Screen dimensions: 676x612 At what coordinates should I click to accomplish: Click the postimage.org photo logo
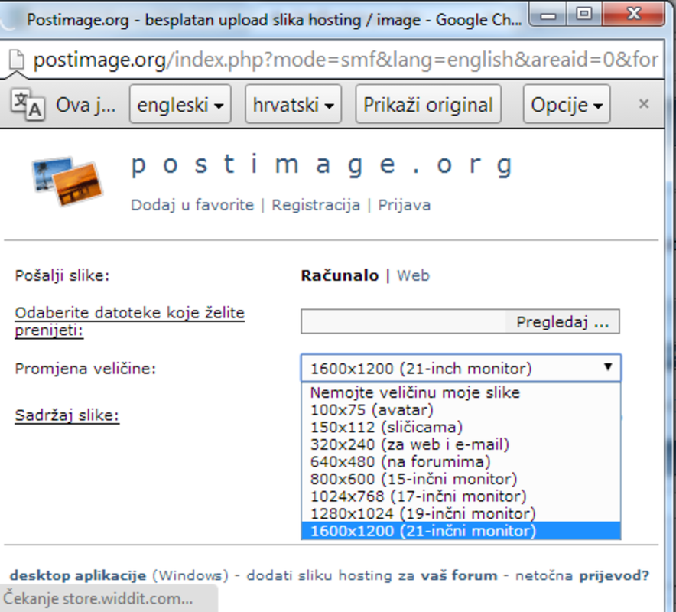(67, 181)
